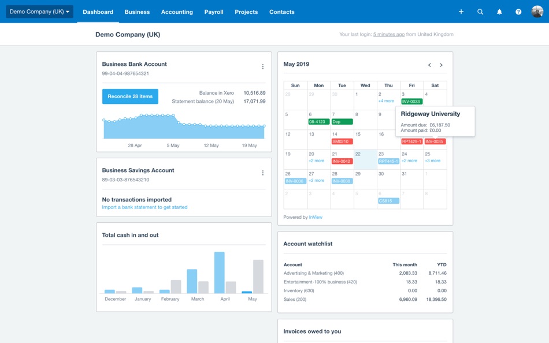
Task: Open the Accounting menu
Action: point(177,12)
